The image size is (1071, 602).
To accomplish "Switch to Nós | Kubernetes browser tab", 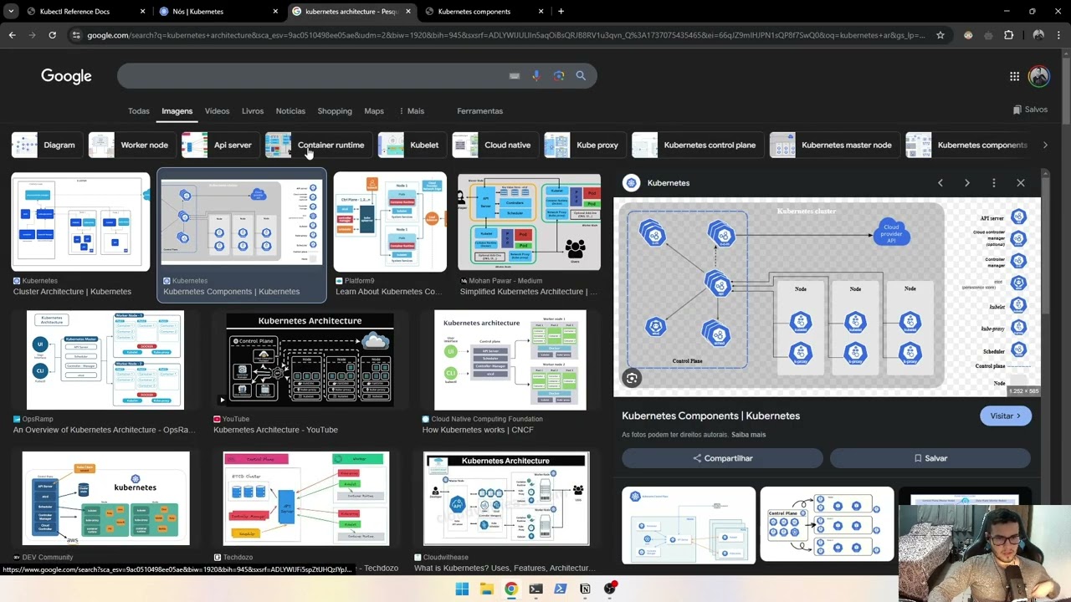I will [219, 12].
